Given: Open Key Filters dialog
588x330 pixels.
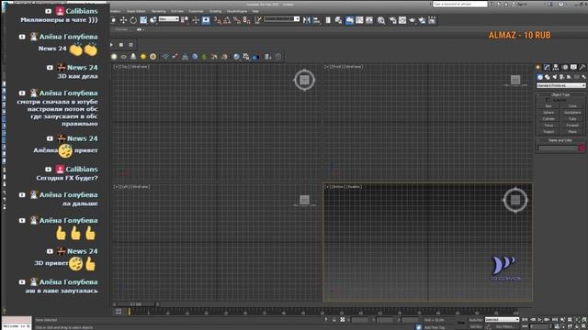Looking at the screenshot, I should coord(505,326).
